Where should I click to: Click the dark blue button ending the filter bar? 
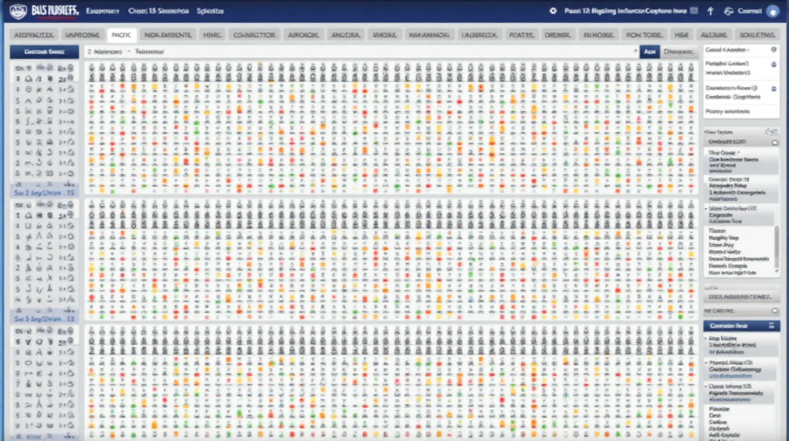pos(649,51)
